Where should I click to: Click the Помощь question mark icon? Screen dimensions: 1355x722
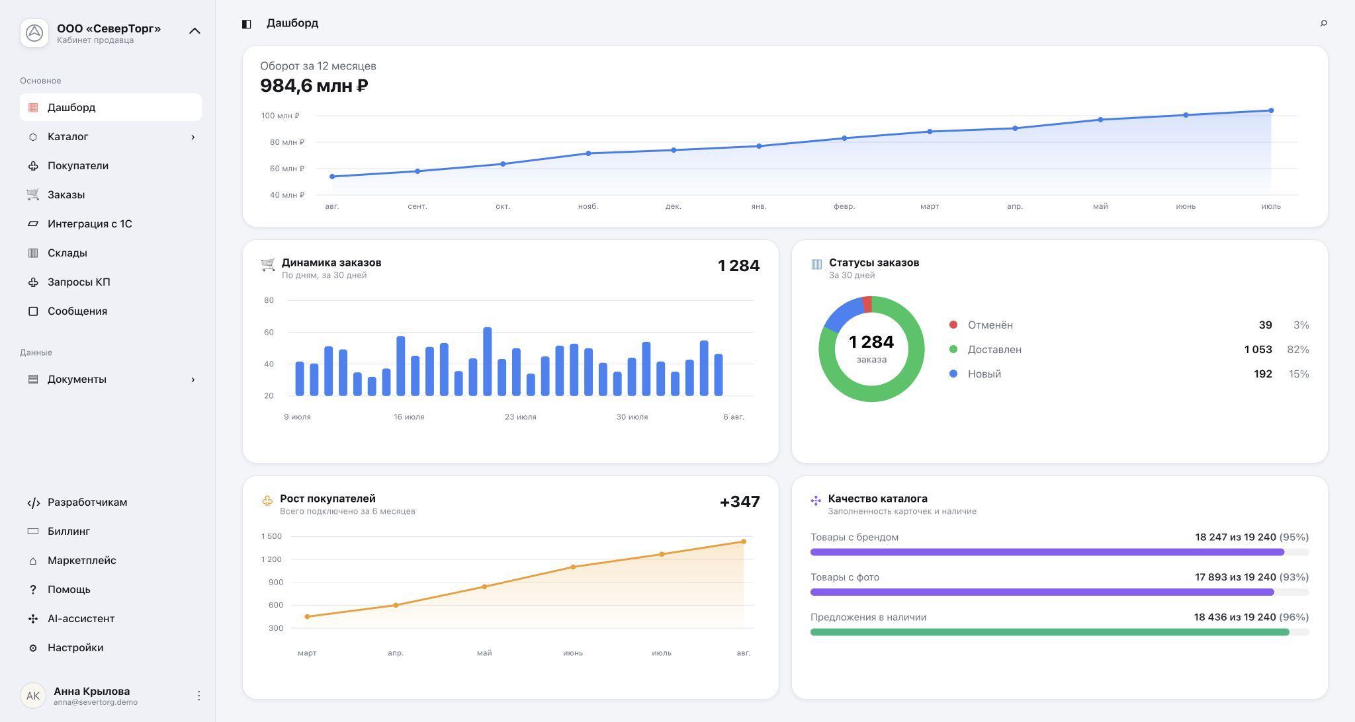(x=33, y=590)
